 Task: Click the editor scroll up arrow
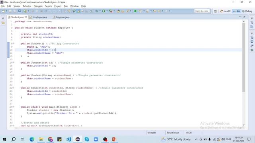(243, 21)
